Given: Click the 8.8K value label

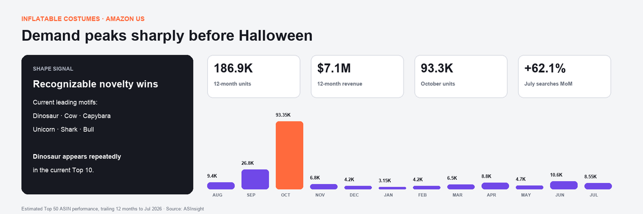Looking at the screenshot, I should tap(487, 177).
